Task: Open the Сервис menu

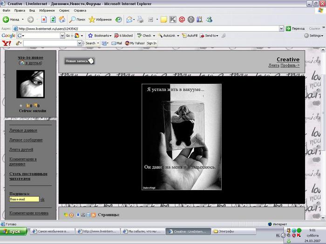Action: (x=65, y=10)
